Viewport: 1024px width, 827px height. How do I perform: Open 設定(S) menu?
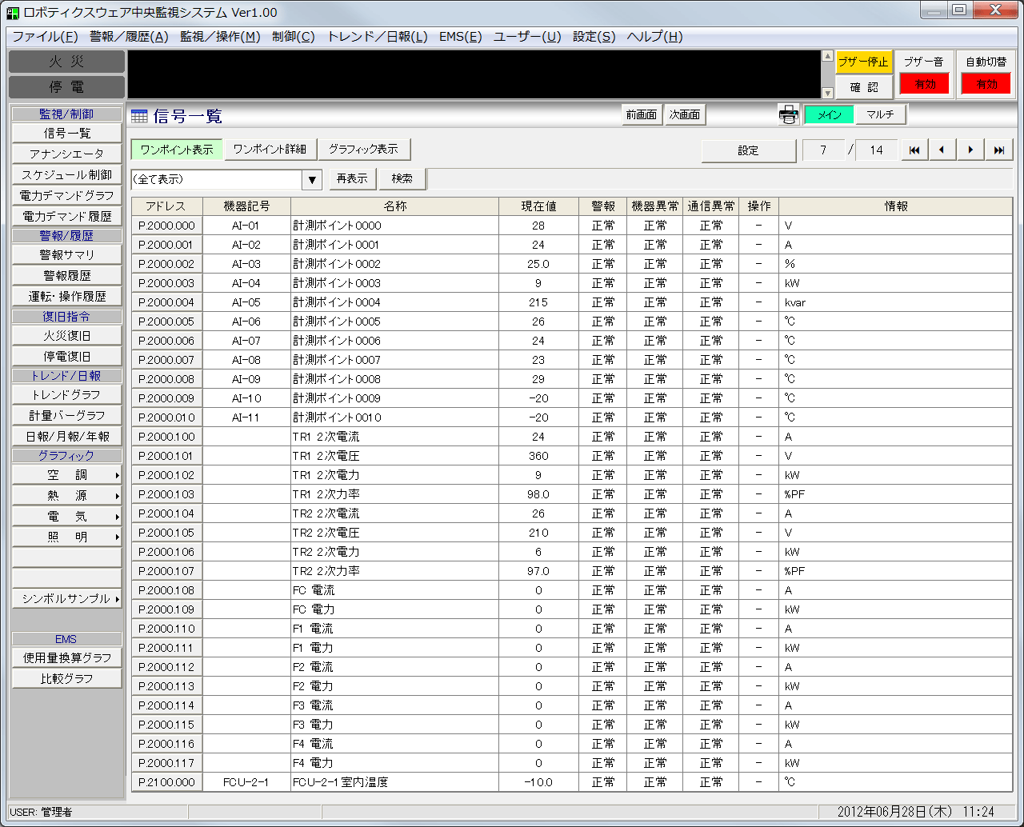pos(594,37)
